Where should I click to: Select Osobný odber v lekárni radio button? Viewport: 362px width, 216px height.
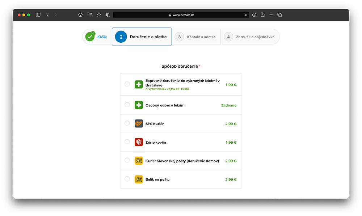click(x=127, y=105)
